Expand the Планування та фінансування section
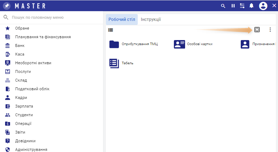The height and width of the screenshot is (152, 278). tap(43, 37)
